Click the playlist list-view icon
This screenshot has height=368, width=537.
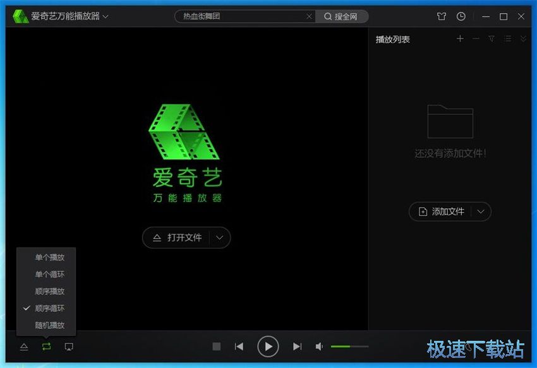coord(507,39)
